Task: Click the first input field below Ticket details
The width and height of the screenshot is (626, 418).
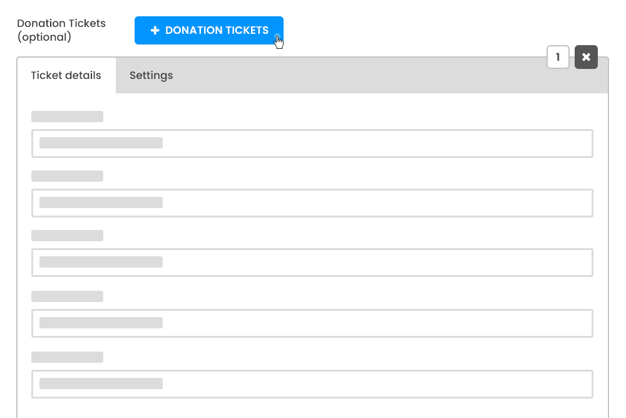Action: coord(312,144)
